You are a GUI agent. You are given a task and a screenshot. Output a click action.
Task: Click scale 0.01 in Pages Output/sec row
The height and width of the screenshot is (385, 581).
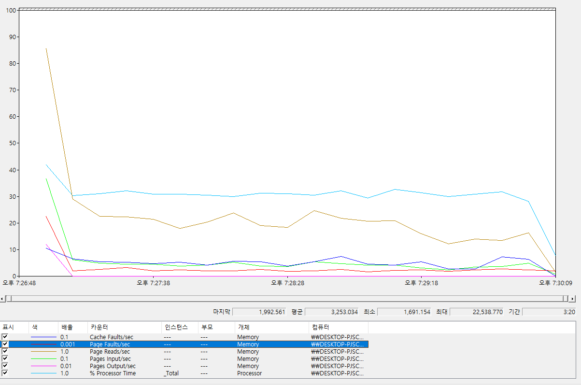[x=66, y=366]
